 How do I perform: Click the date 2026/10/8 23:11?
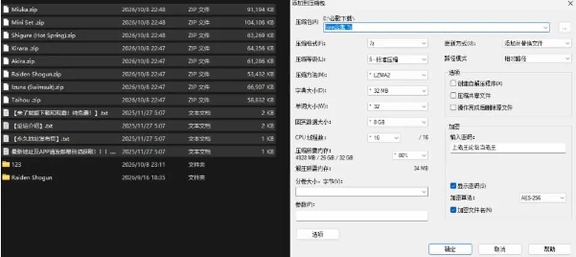pyautogui.click(x=143, y=165)
